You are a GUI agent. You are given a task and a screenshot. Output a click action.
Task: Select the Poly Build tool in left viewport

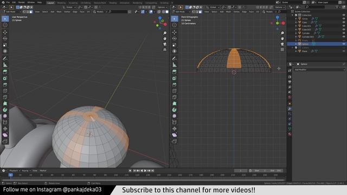pos(5,103)
